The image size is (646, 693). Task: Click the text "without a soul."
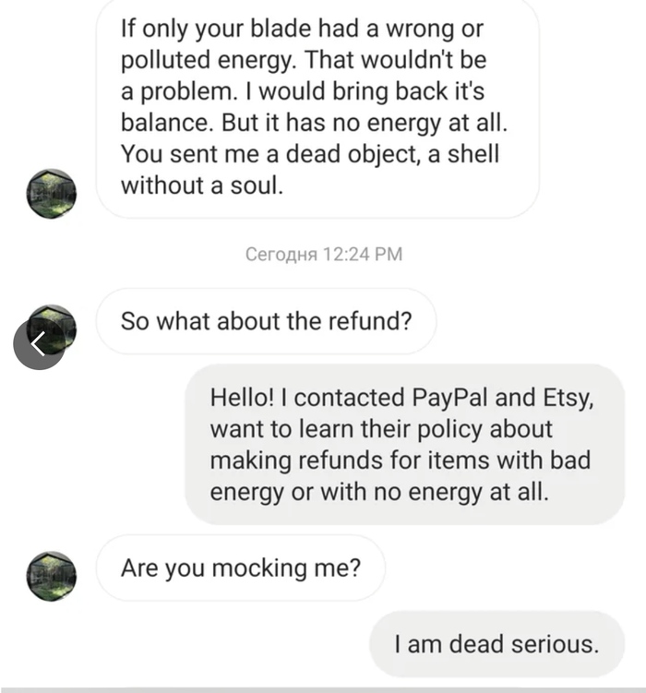tap(201, 185)
